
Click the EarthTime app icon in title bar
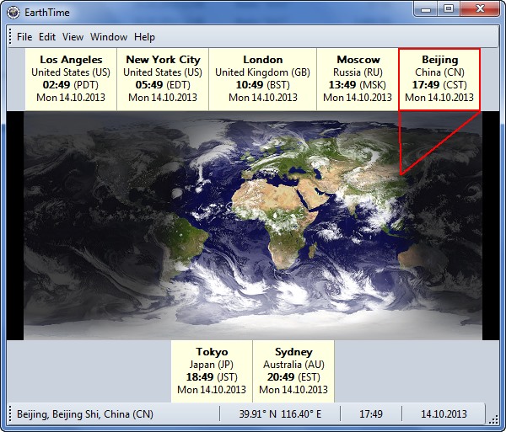coord(13,11)
